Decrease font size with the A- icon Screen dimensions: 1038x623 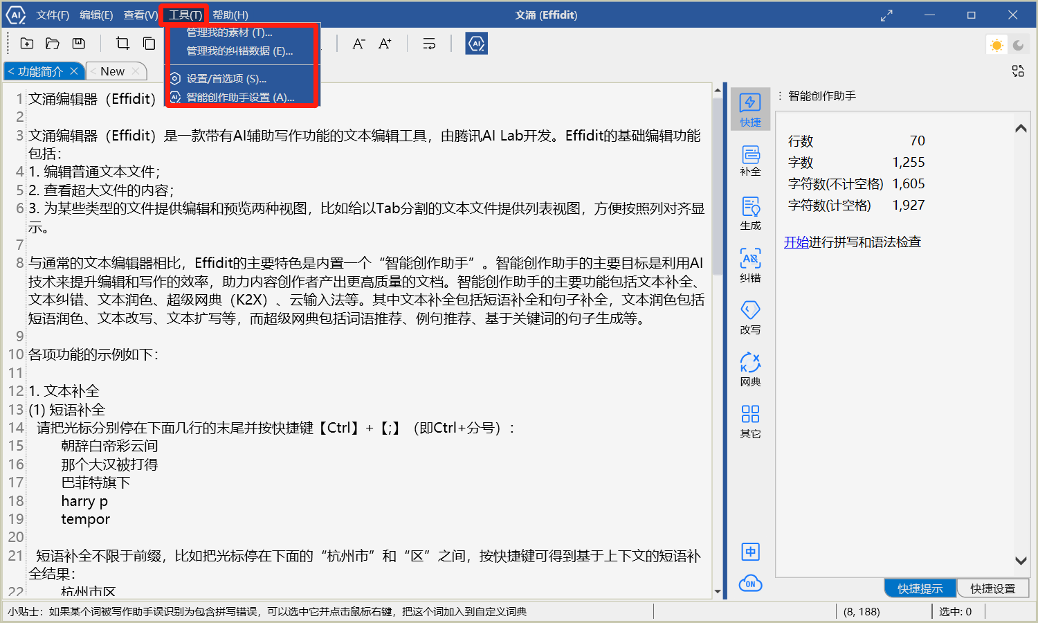click(x=358, y=44)
